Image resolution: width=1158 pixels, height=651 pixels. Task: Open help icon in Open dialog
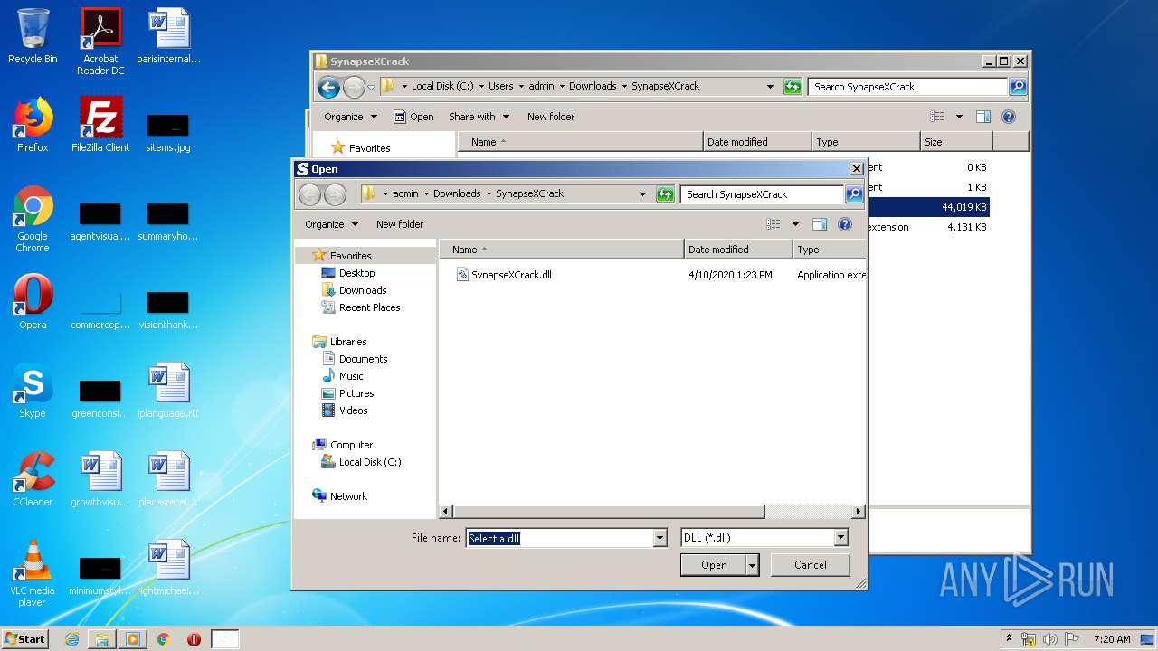pos(845,224)
